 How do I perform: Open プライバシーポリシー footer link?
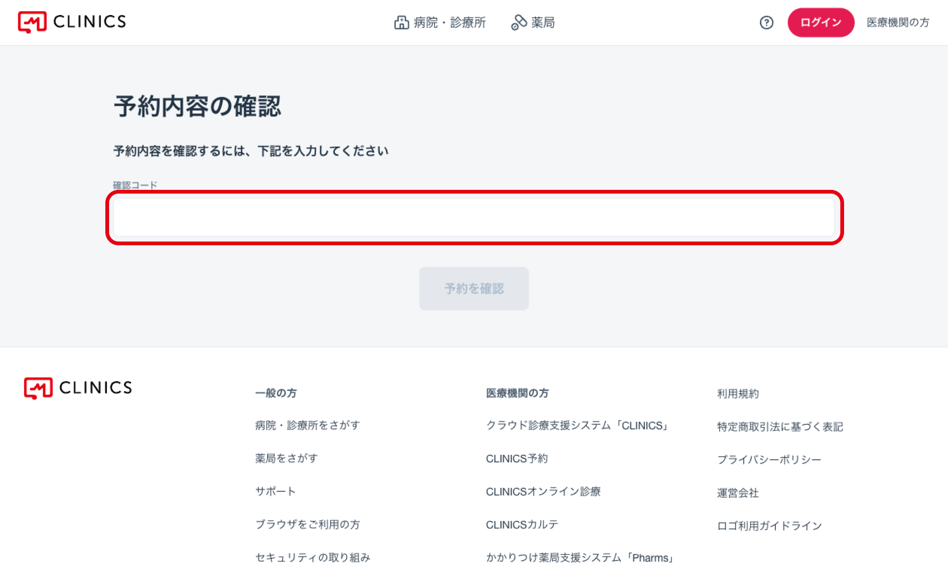click(x=769, y=460)
